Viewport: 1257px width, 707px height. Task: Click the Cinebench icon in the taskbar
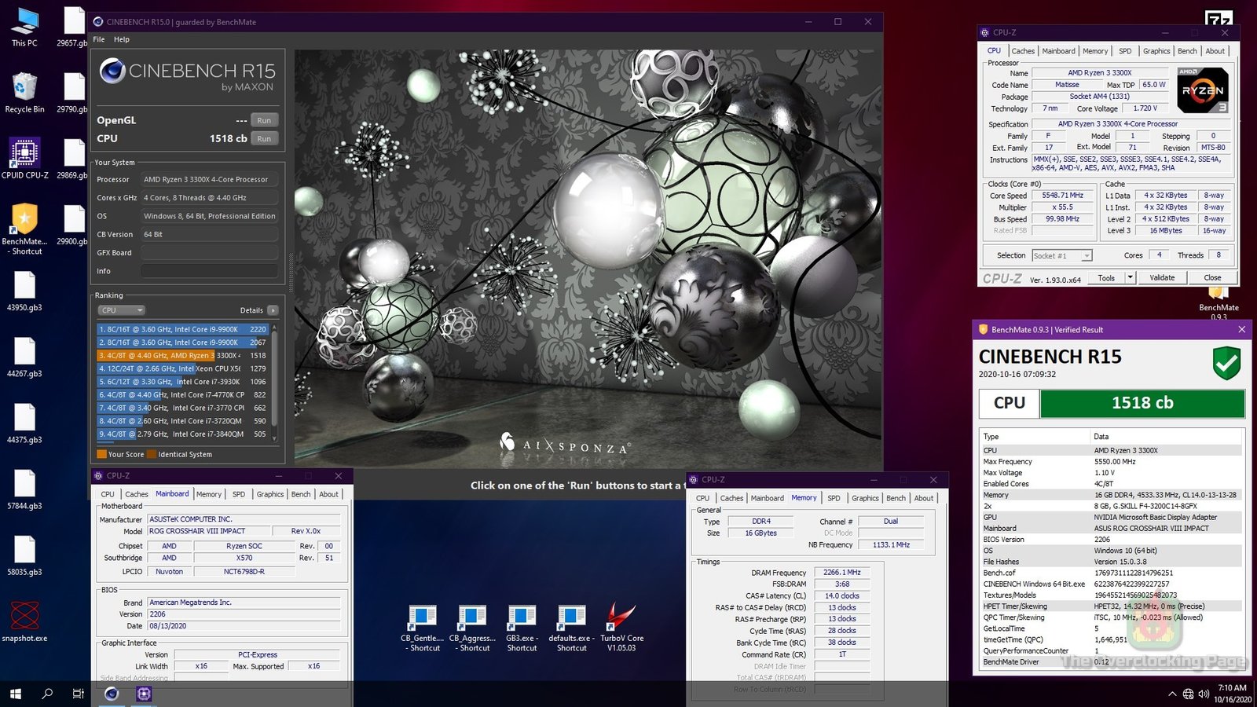tap(112, 694)
